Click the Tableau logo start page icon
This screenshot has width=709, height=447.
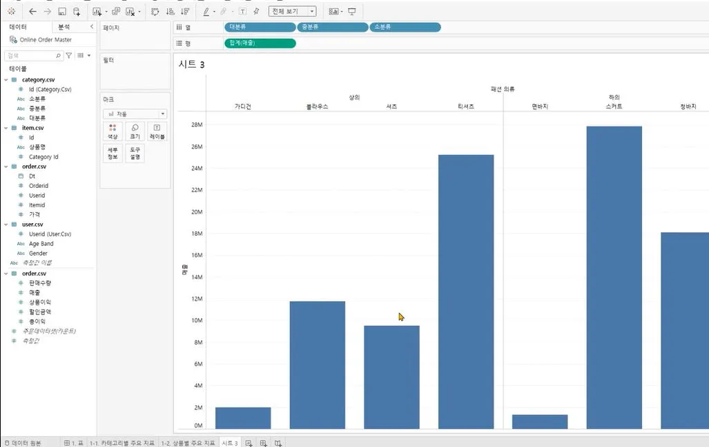coord(11,11)
